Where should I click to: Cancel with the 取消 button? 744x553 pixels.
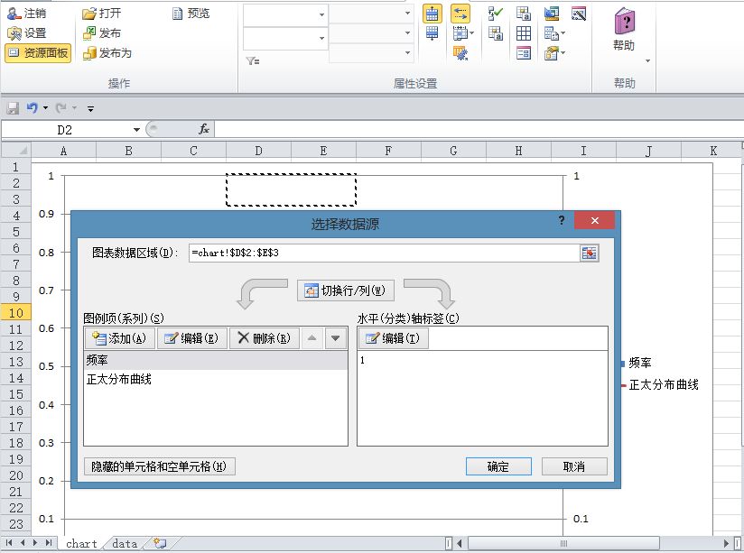(x=574, y=466)
